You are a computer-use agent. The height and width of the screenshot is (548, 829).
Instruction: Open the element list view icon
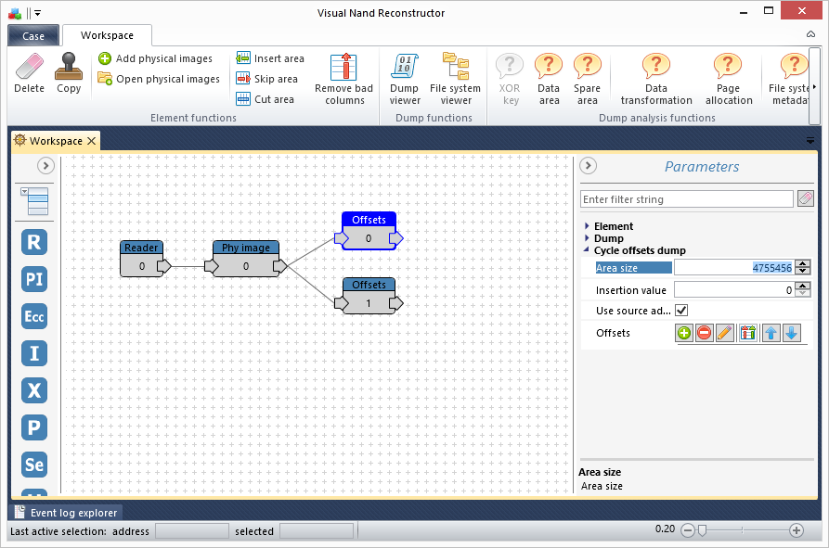tap(35, 201)
